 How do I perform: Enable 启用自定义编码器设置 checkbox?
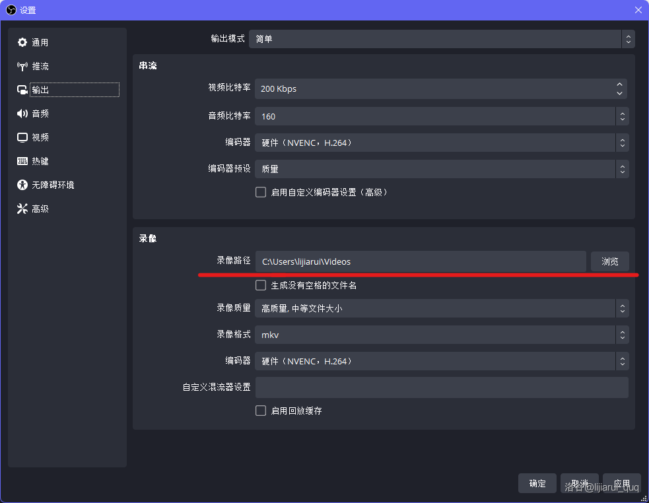click(x=261, y=192)
